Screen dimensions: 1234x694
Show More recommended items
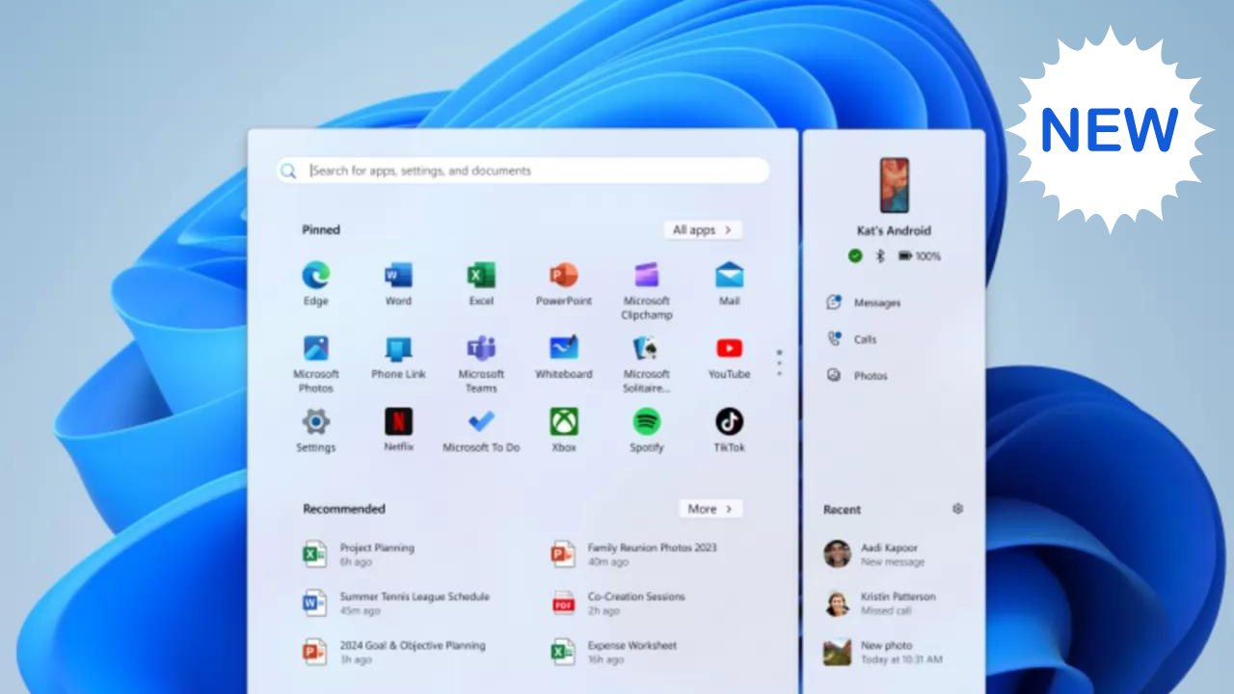coord(711,509)
